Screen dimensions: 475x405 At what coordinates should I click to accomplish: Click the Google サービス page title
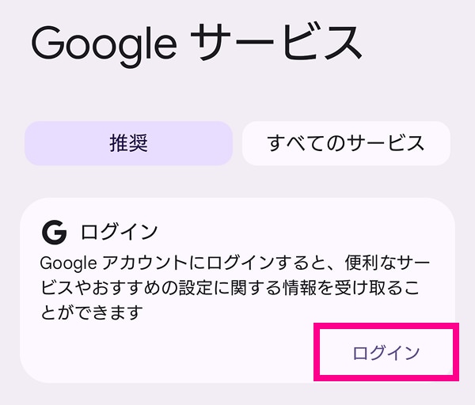(x=196, y=45)
